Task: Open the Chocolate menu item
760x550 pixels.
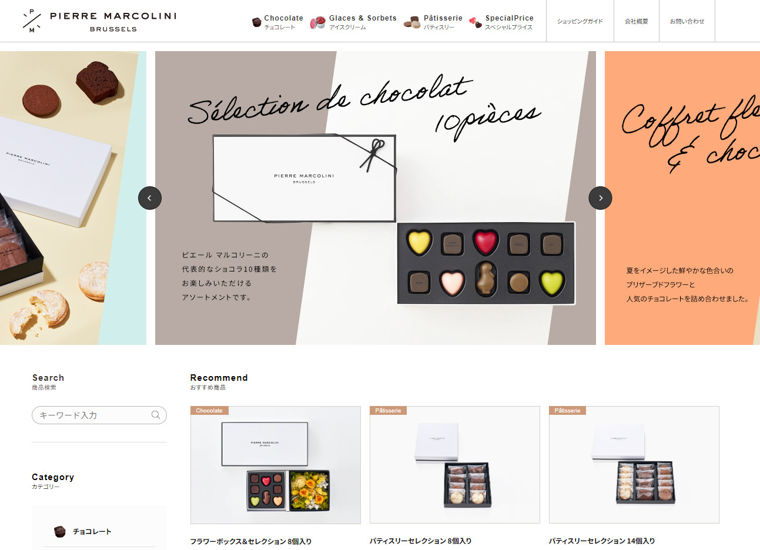Action: [x=283, y=22]
